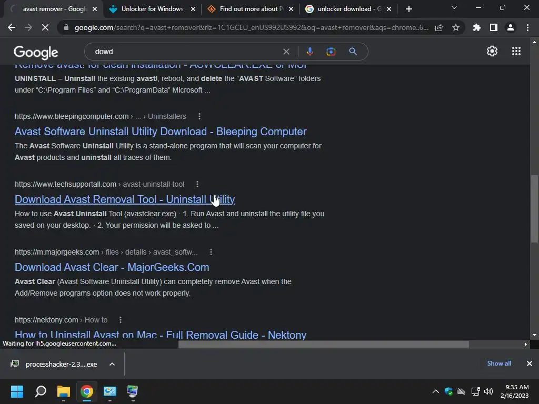This screenshot has height=404, width=539.
Task: Expand processhacker download options chevron
Action: point(112,364)
